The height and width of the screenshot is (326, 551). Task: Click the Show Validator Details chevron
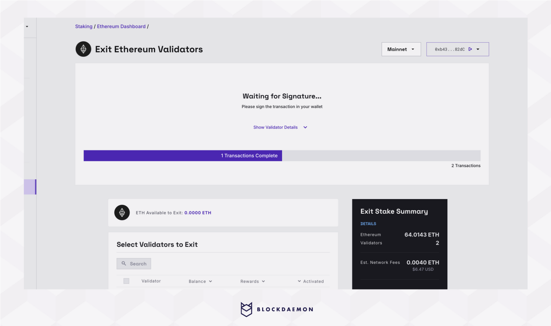coord(305,127)
